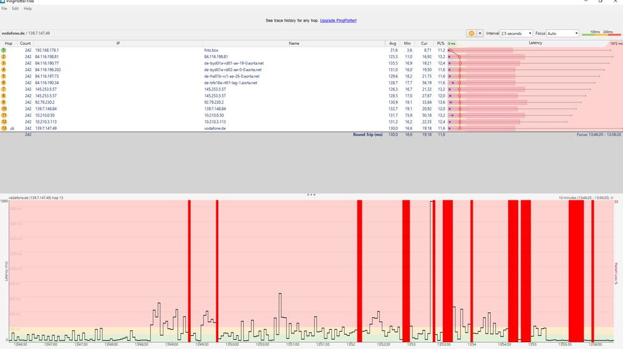Click the orange hop 5 circle icon
This screenshot has width=623, height=349.
[x=4, y=76]
